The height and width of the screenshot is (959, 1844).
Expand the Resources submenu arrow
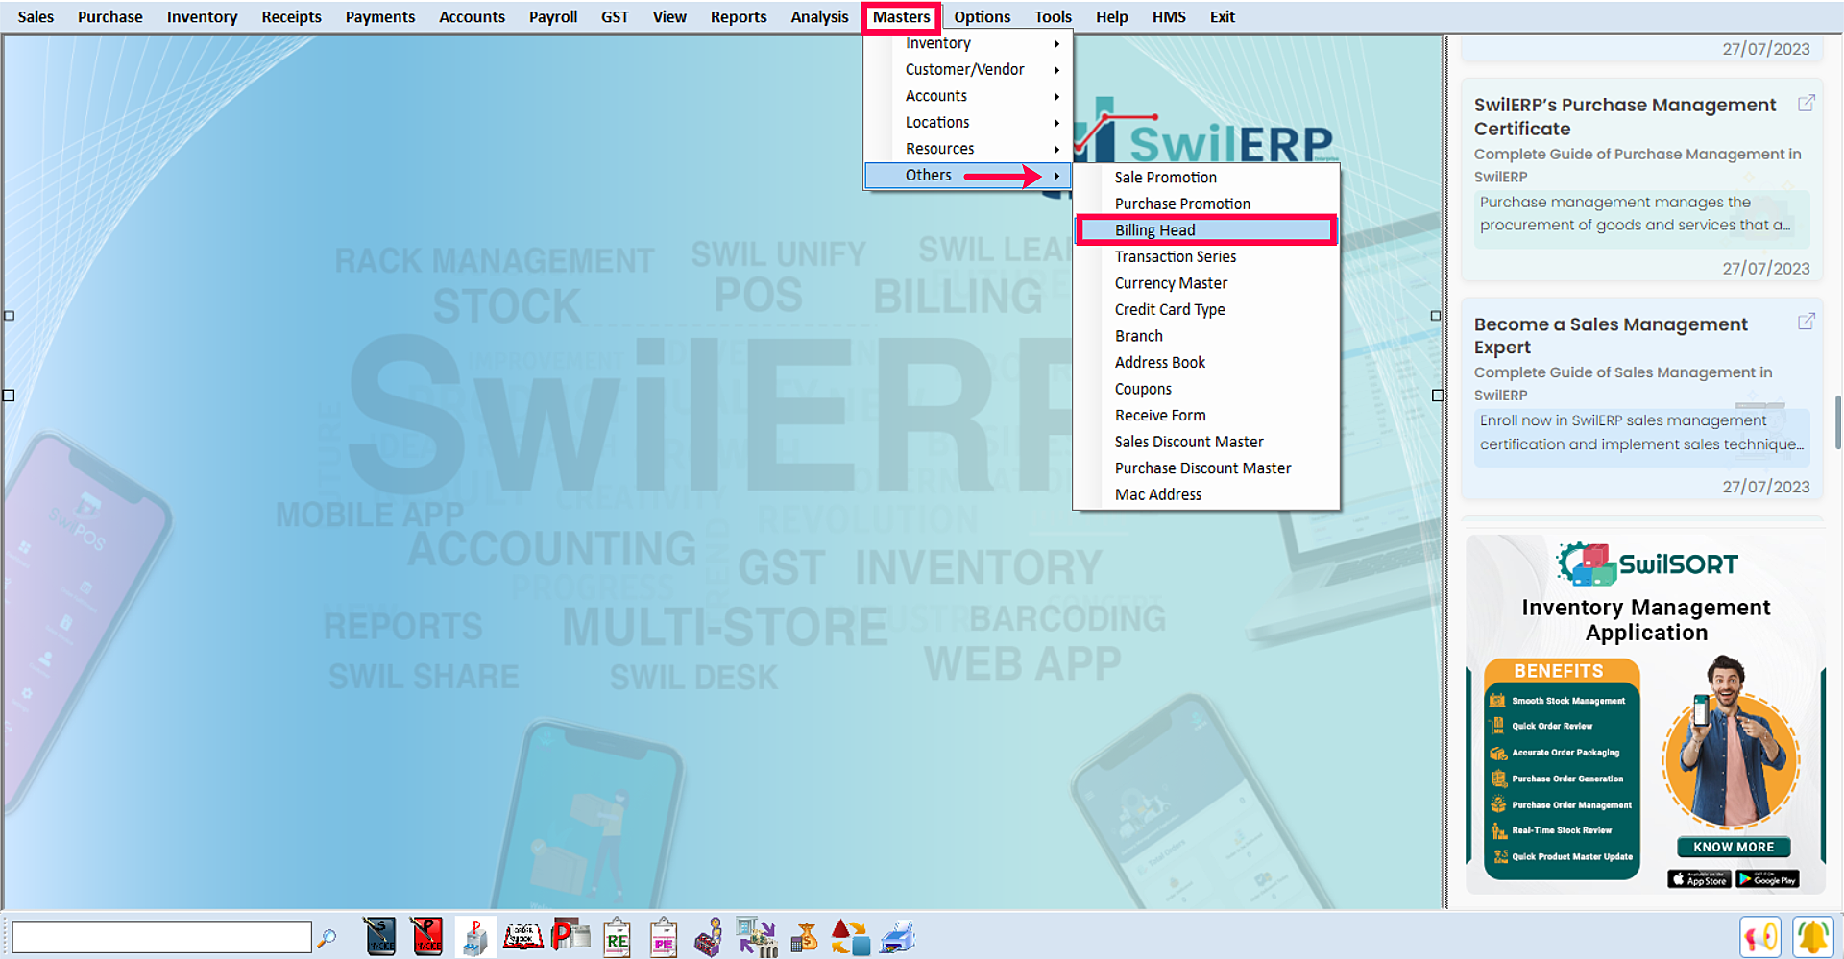pos(1056,150)
